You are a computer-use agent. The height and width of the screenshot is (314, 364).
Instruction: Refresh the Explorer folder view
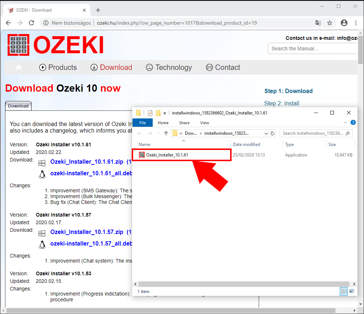pyautogui.click(x=272, y=133)
